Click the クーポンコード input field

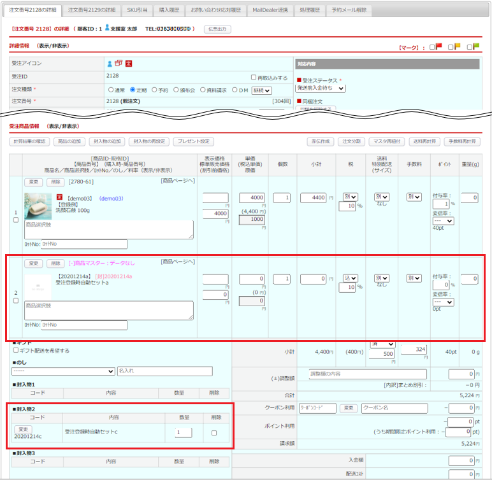pos(317,408)
